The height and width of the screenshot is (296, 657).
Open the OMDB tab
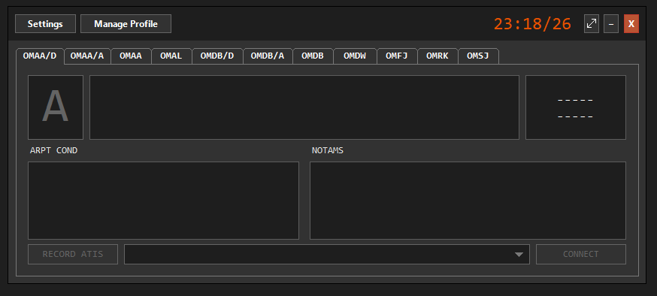point(313,56)
